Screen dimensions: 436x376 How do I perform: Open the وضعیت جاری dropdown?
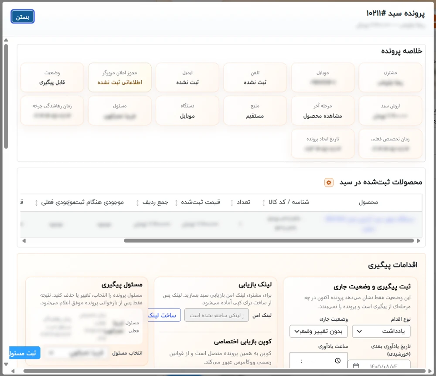(x=318, y=331)
